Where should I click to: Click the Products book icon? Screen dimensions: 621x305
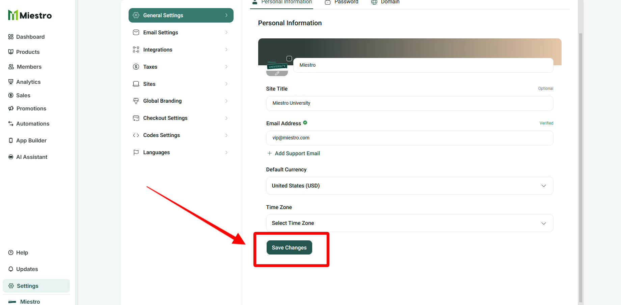[x=11, y=52]
